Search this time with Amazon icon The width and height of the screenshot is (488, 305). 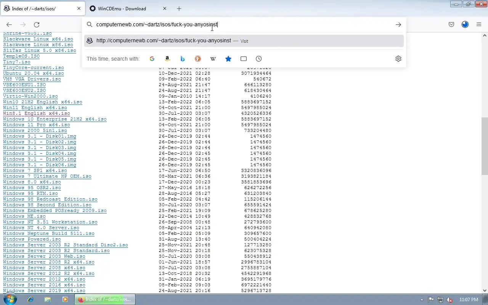167,59
